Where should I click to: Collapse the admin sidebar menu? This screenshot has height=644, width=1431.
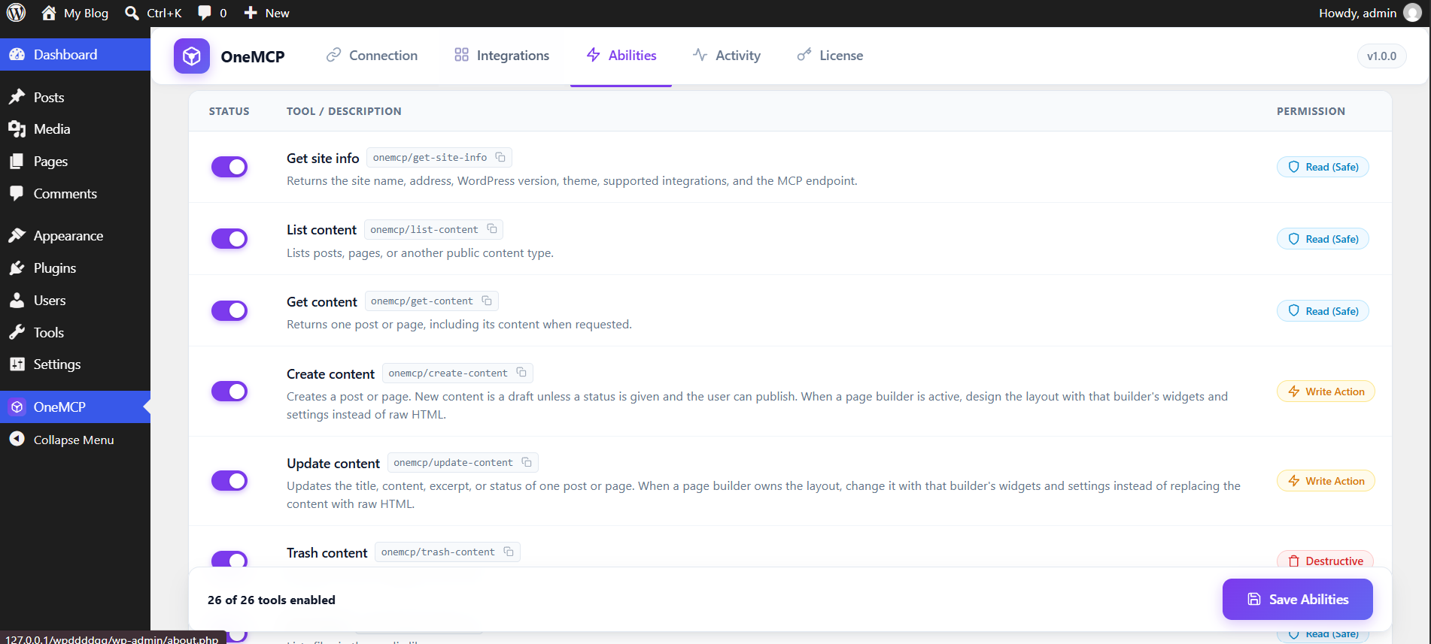point(75,440)
